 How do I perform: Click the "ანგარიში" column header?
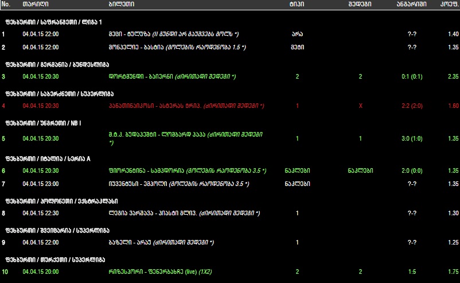(412, 4)
